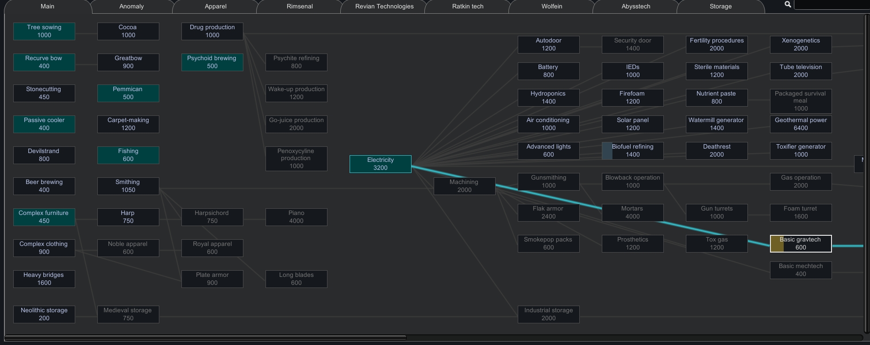Choose the Heavy bridges research node

44,279
